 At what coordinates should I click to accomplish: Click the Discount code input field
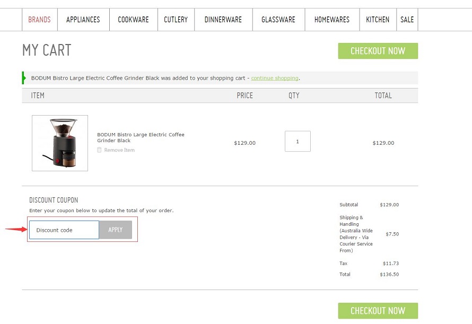(x=64, y=230)
